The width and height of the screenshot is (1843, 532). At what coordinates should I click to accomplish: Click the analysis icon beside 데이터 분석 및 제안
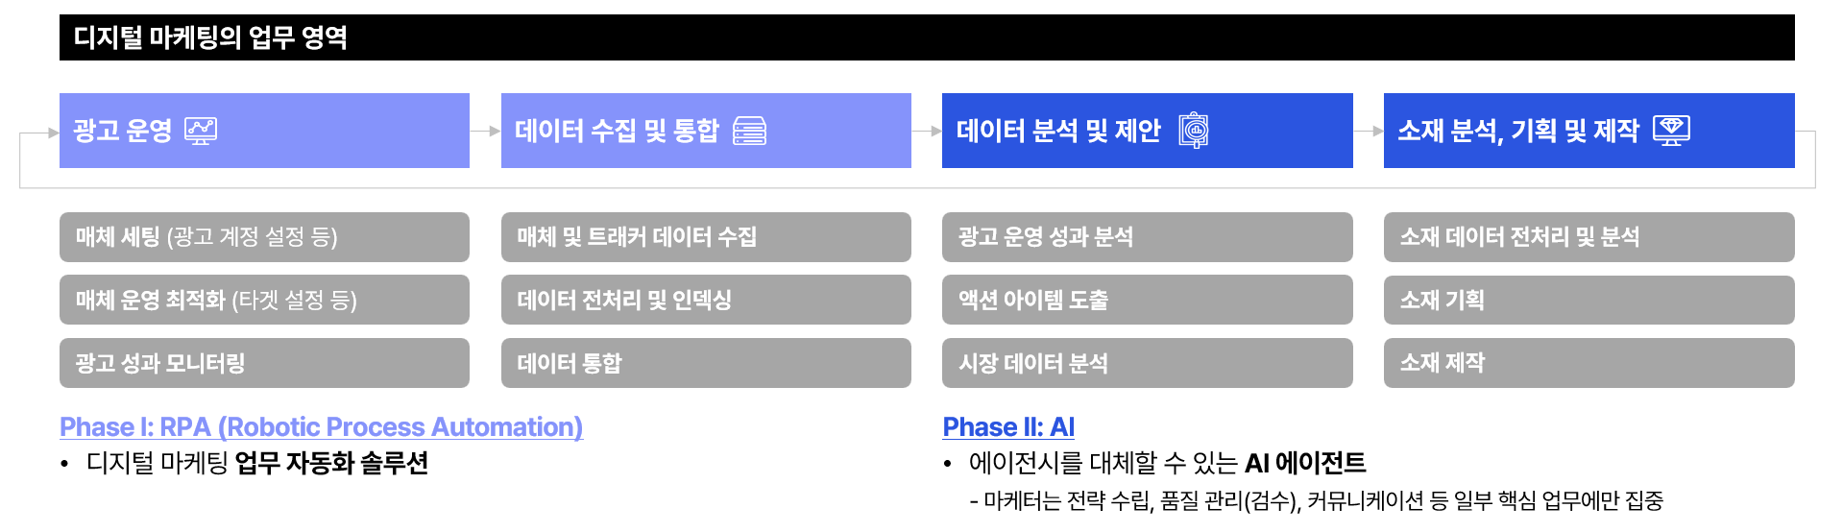[x=1193, y=131]
